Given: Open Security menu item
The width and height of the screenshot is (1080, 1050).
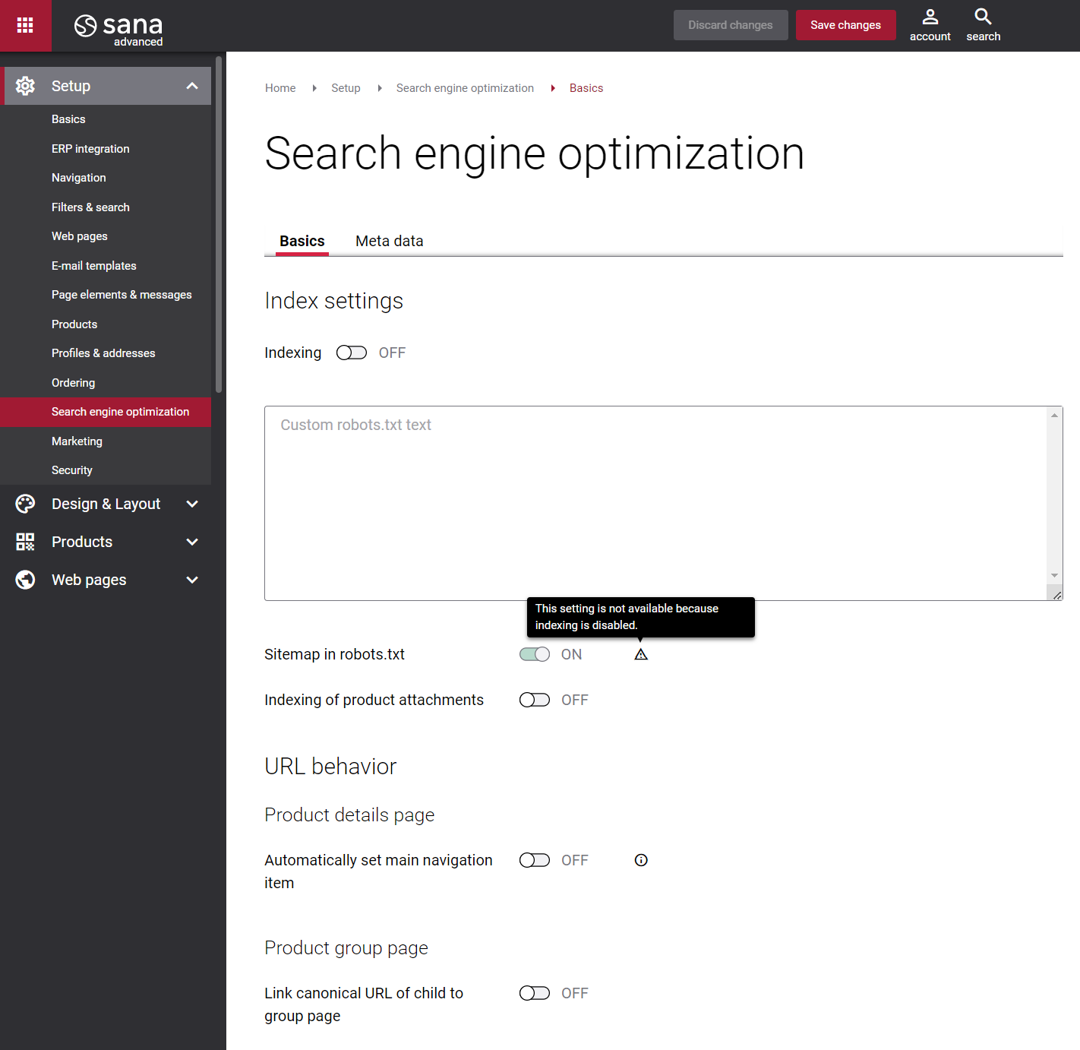Looking at the screenshot, I should pos(72,470).
